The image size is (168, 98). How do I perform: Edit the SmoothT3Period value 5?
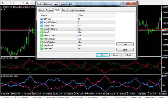pos(96,22)
